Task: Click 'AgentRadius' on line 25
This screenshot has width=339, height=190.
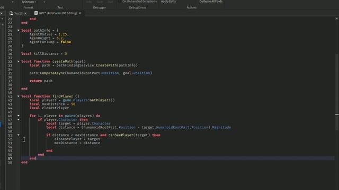Action: [x=41, y=34]
